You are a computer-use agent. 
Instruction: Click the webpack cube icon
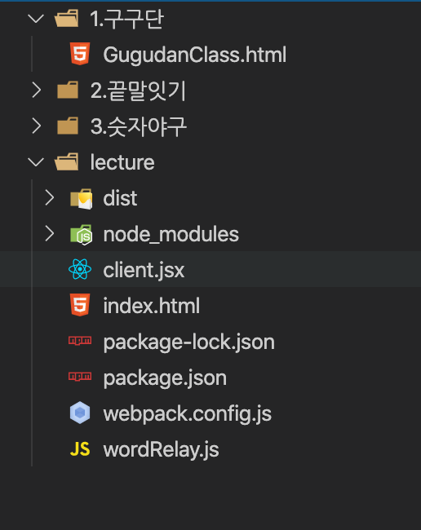point(80,413)
